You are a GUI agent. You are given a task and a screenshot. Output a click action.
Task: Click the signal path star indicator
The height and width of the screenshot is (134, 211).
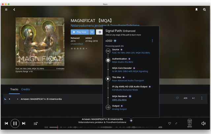pos(131,120)
